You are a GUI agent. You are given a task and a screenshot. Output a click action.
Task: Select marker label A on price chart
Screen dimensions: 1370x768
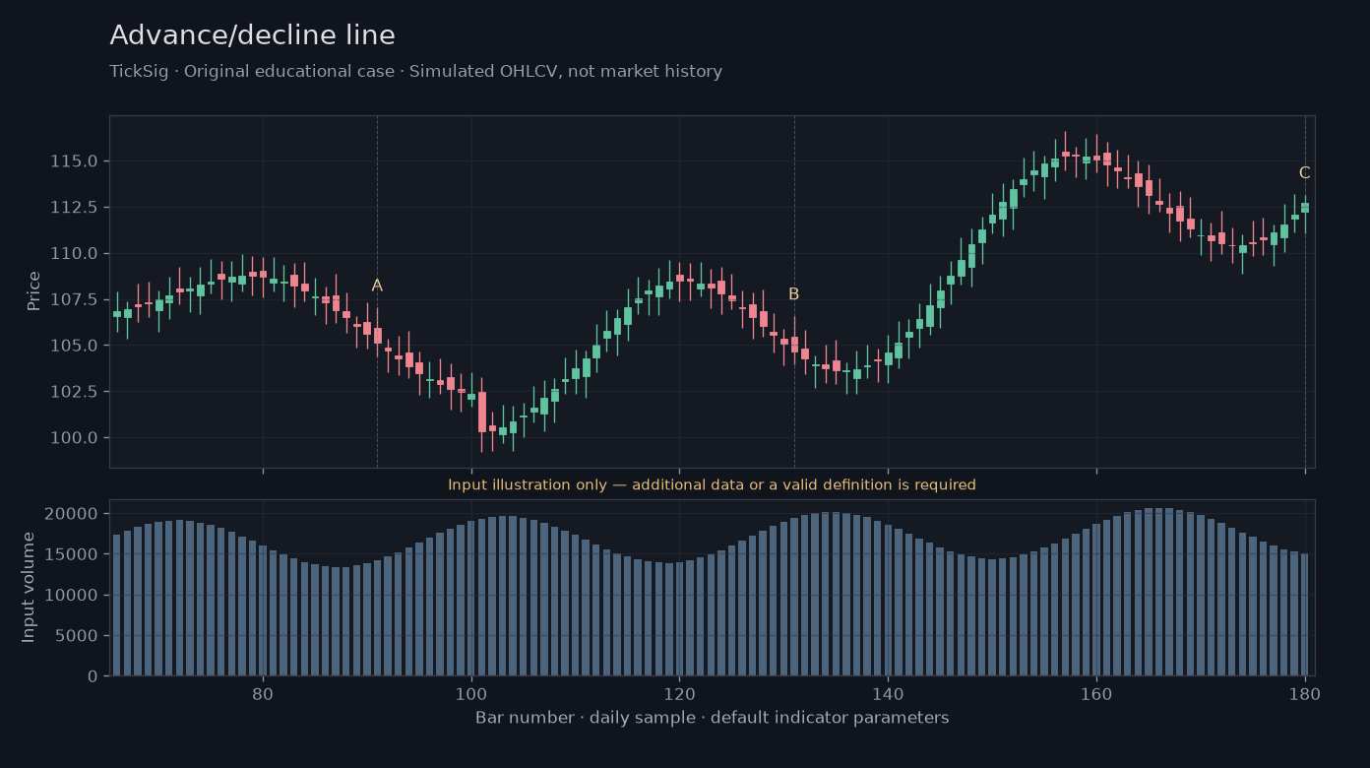click(377, 286)
